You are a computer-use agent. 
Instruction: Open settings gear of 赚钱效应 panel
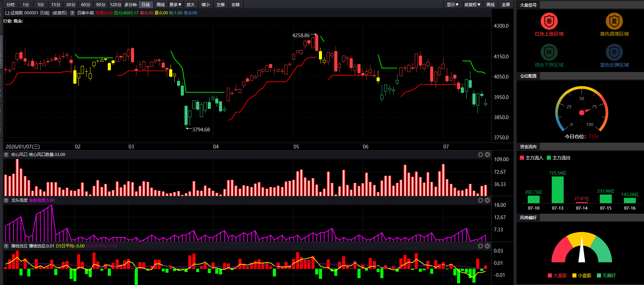(x=481, y=246)
